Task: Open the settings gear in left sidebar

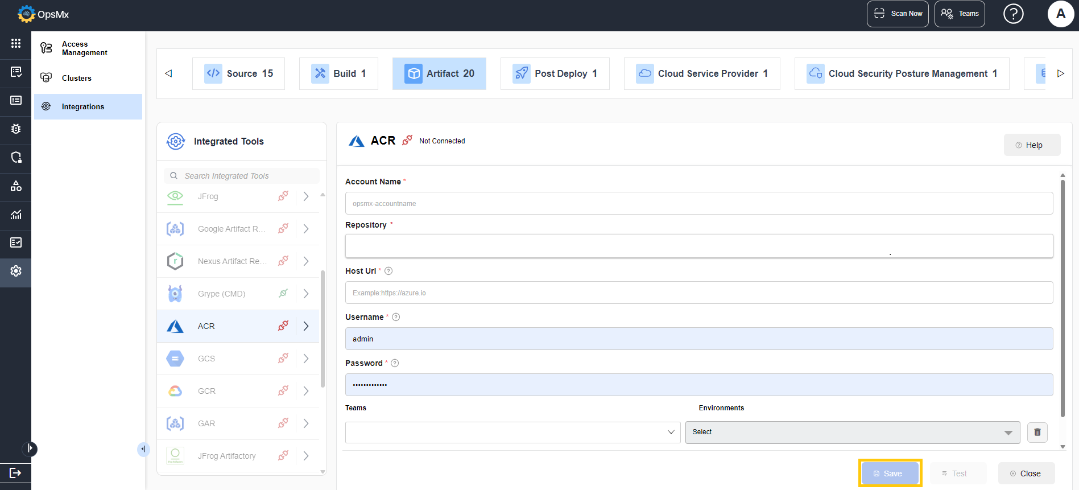Action: [16, 271]
